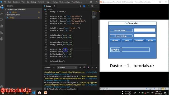Open the Selection menu
Viewport: 169px width, 95px height.
click(16, 2)
